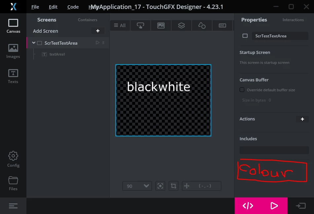Click the TouchGFX X logo
Screen dimensions: 314x214
pyautogui.click(x=13, y=7)
